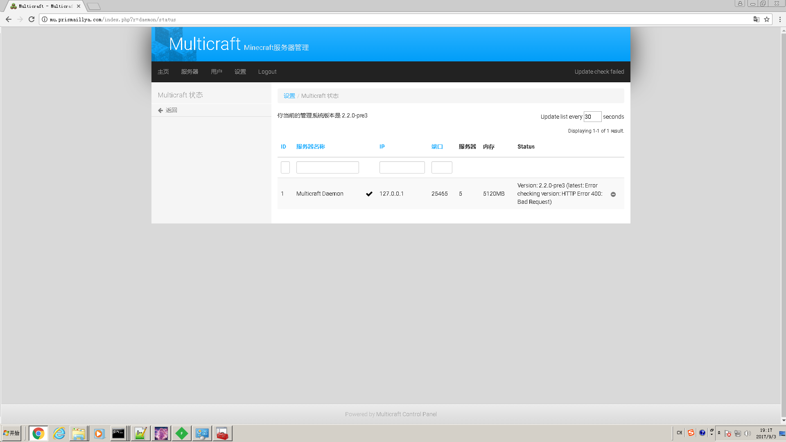Click the remove daemon minus icon
The image size is (786, 442).
[x=613, y=194]
